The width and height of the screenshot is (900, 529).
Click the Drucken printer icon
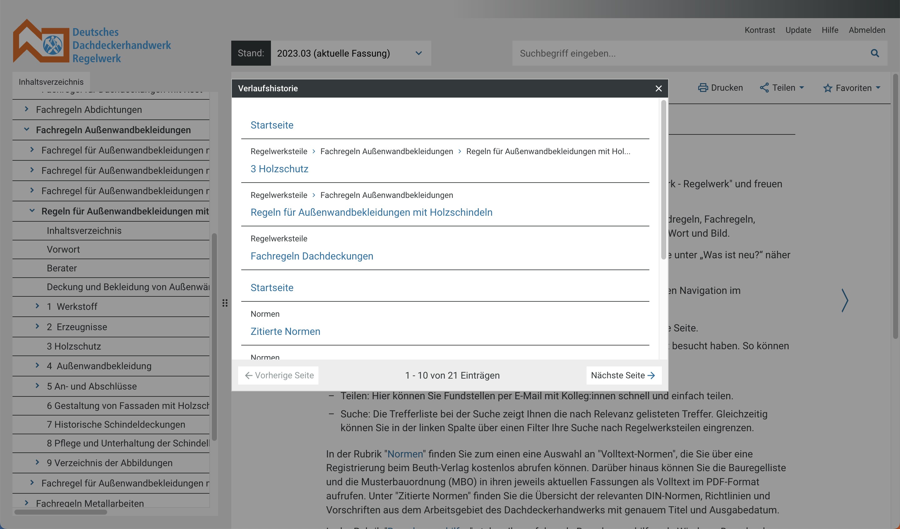click(x=703, y=88)
